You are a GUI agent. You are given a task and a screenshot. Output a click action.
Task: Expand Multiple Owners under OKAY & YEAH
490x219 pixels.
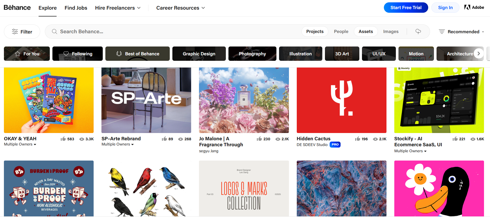coord(20,144)
